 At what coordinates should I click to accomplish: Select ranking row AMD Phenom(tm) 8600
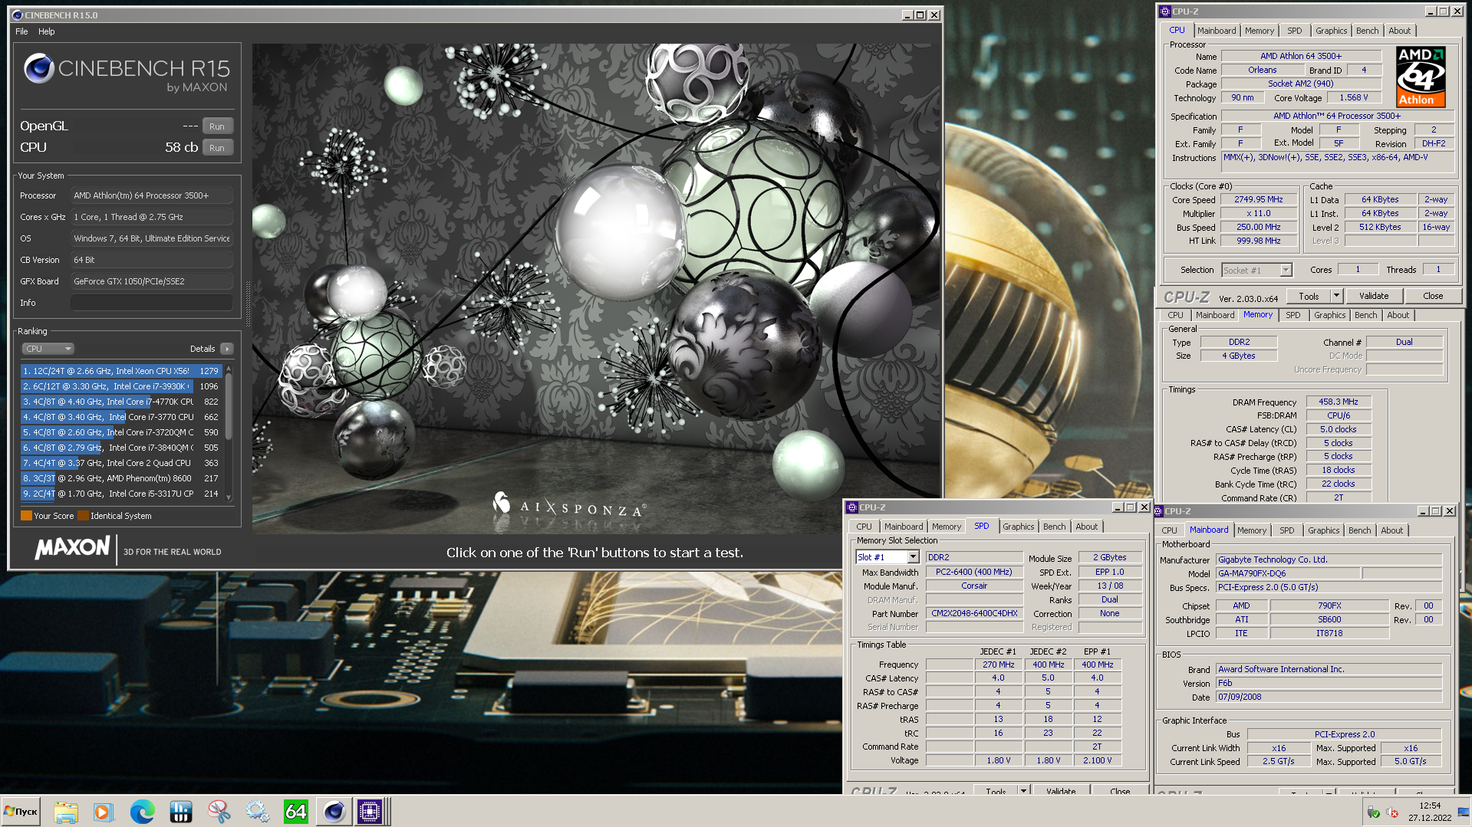pyautogui.click(x=121, y=478)
